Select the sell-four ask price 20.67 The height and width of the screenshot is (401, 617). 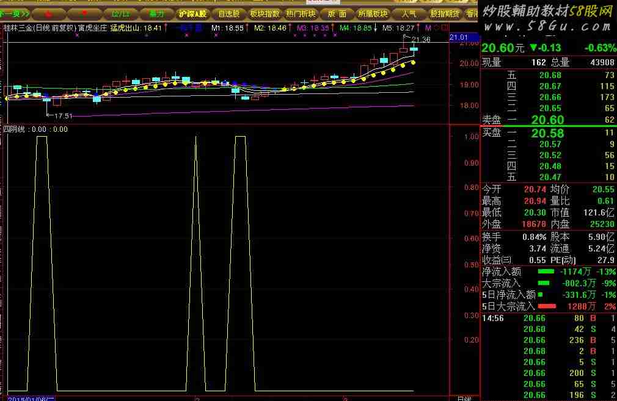(x=550, y=86)
